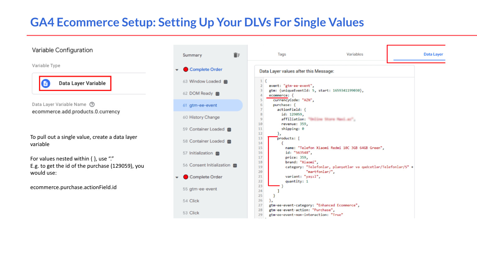Click the 'shipping: 0' line

(292, 128)
